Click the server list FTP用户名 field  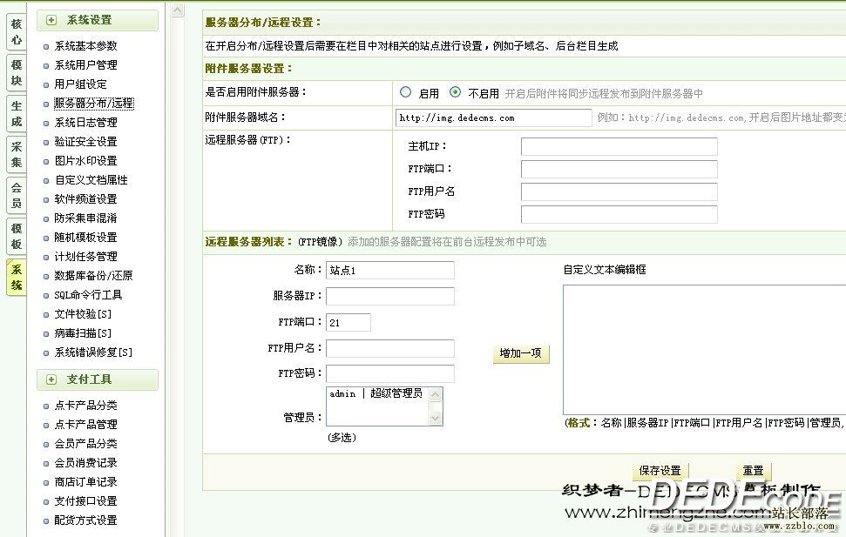[x=390, y=348]
